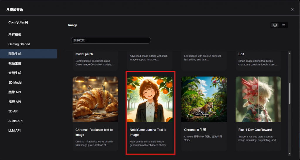This screenshot has height=160, width=300.
Task: Open Audio API templates
Action: point(15,121)
